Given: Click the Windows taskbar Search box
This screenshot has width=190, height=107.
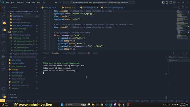Looking at the screenshot, I should (75, 105).
